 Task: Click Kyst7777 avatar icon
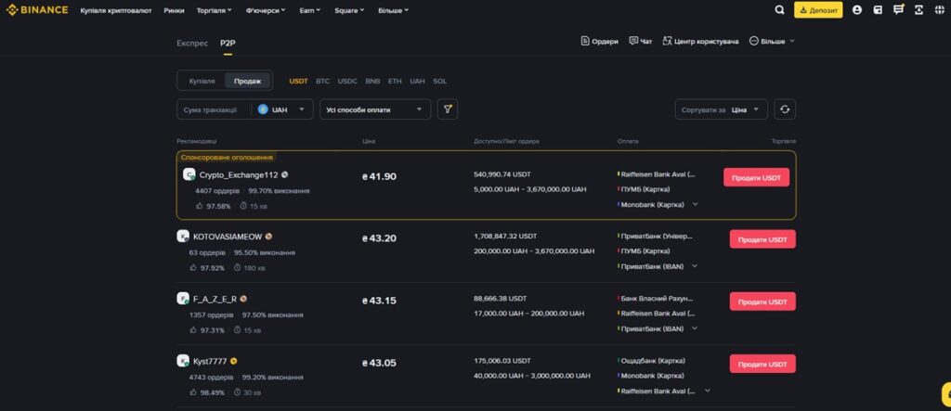[x=183, y=361]
